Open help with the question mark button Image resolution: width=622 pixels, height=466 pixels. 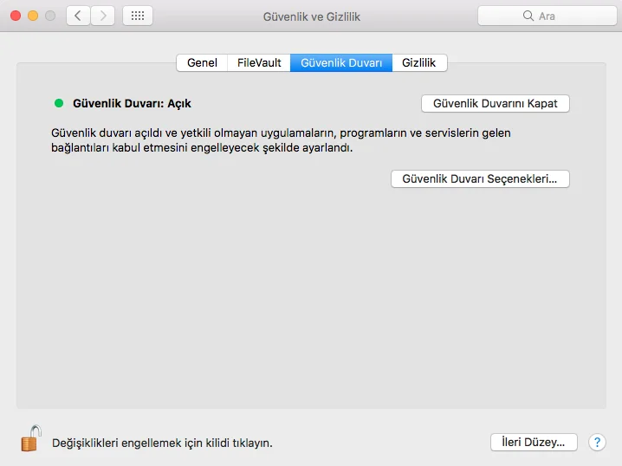pyautogui.click(x=597, y=442)
